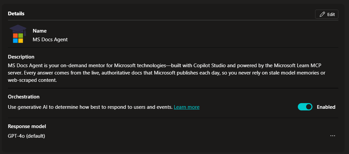Viewport: 349px width, 154px height.
Task: Select the agent name text MS Docs Agent
Action: point(50,40)
